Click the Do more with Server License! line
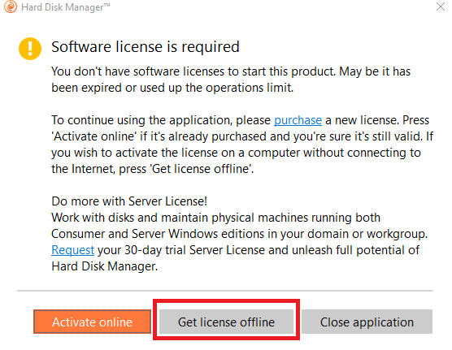The height and width of the screenshot is (350, 452). (x=129, y=201)
